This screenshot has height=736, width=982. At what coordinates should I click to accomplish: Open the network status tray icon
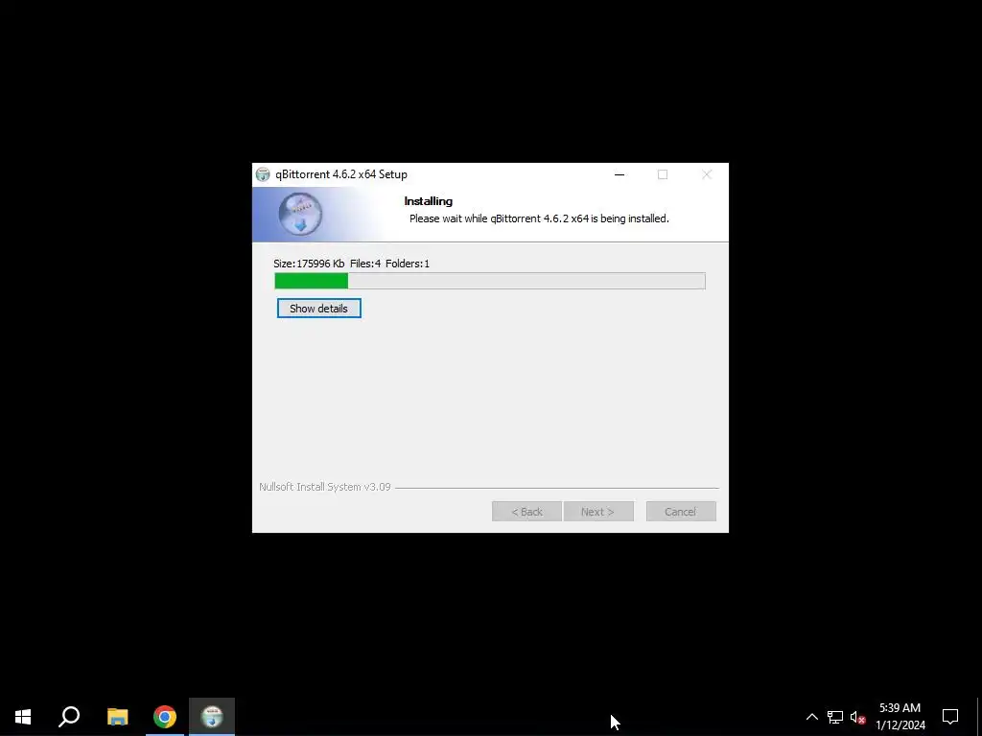pyautogui.click(x=835, y=717)
